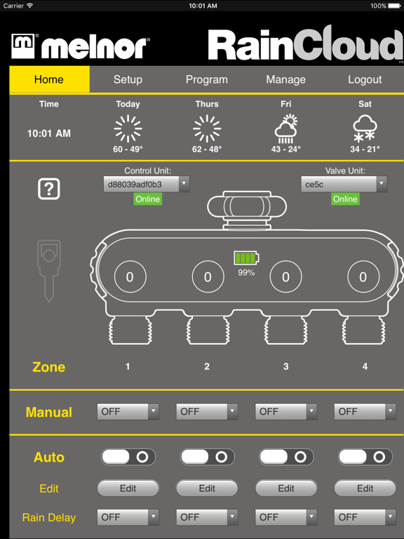Click the Melnor logo

click(81, 46)
